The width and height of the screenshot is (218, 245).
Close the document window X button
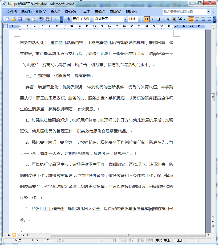pyautogui.click(x=213, y=11)
